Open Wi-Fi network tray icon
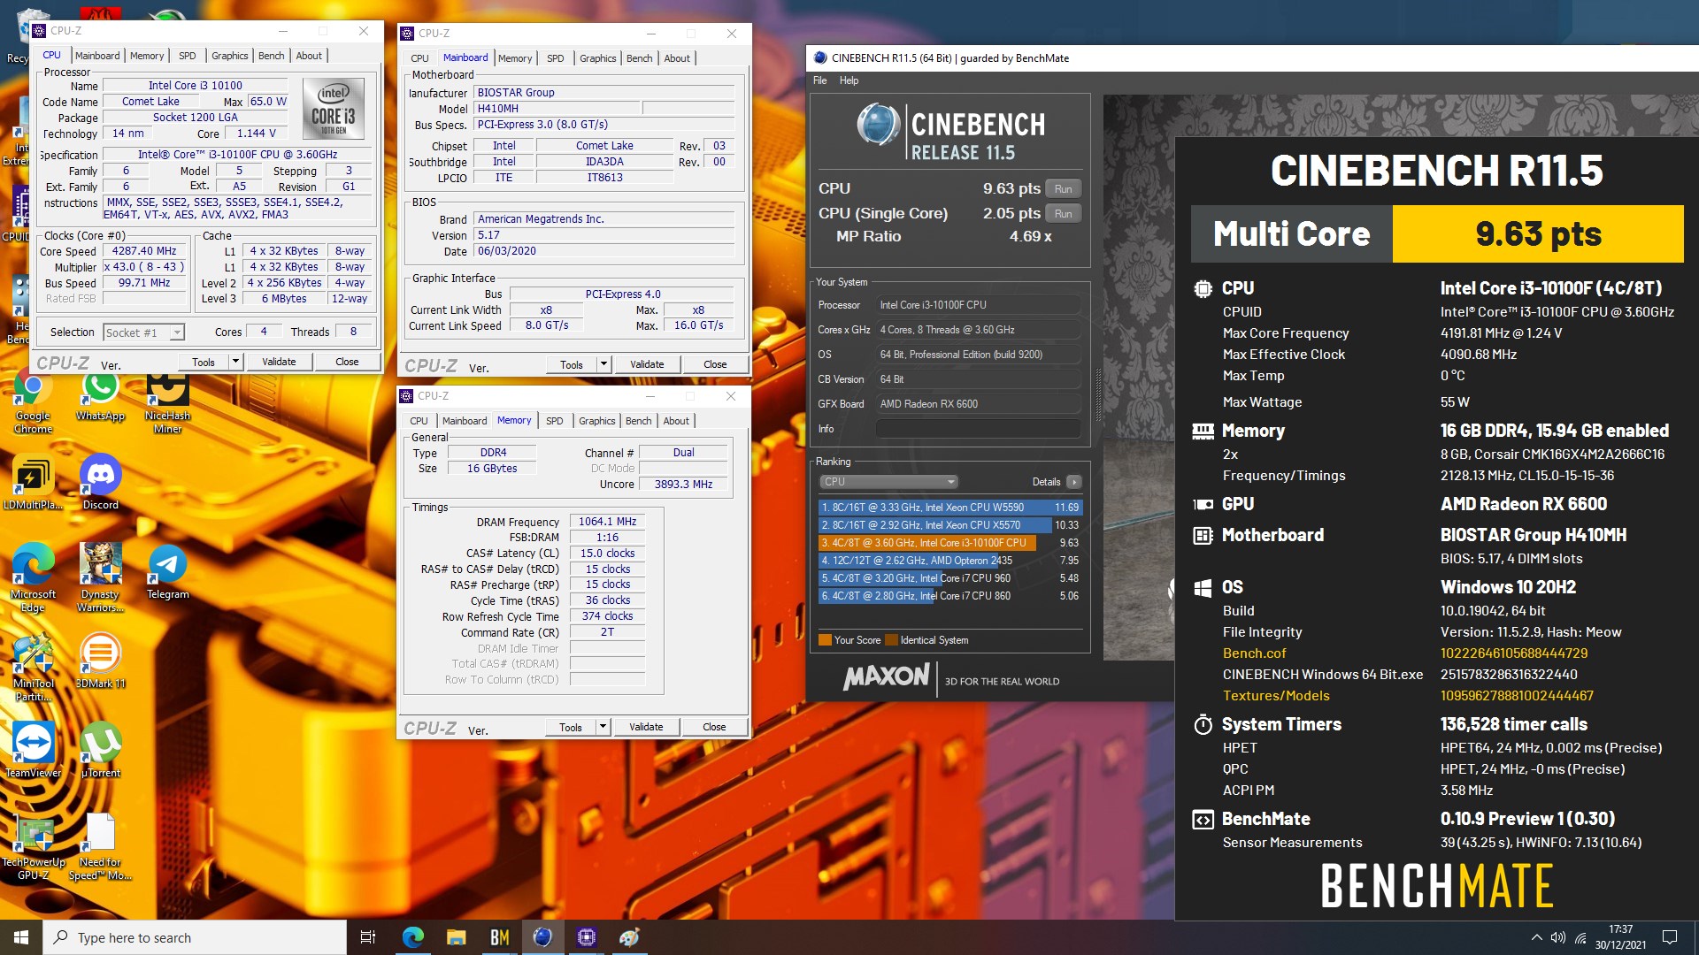 click(x=1580, y=937)
